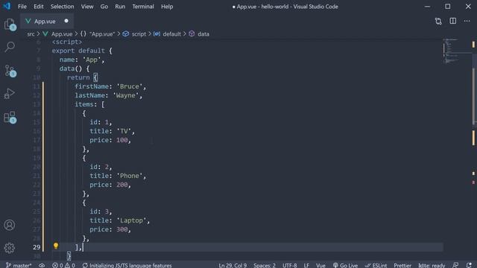This screenshot has height=268, width=477.
Task: Click the UTF-8 encoding selector
Action: pos(290,265)
